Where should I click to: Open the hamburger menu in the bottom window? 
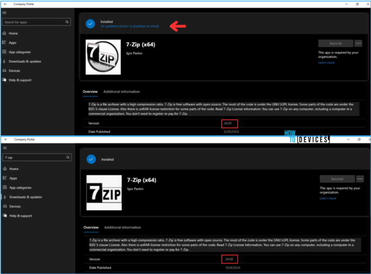coord(5,148)
